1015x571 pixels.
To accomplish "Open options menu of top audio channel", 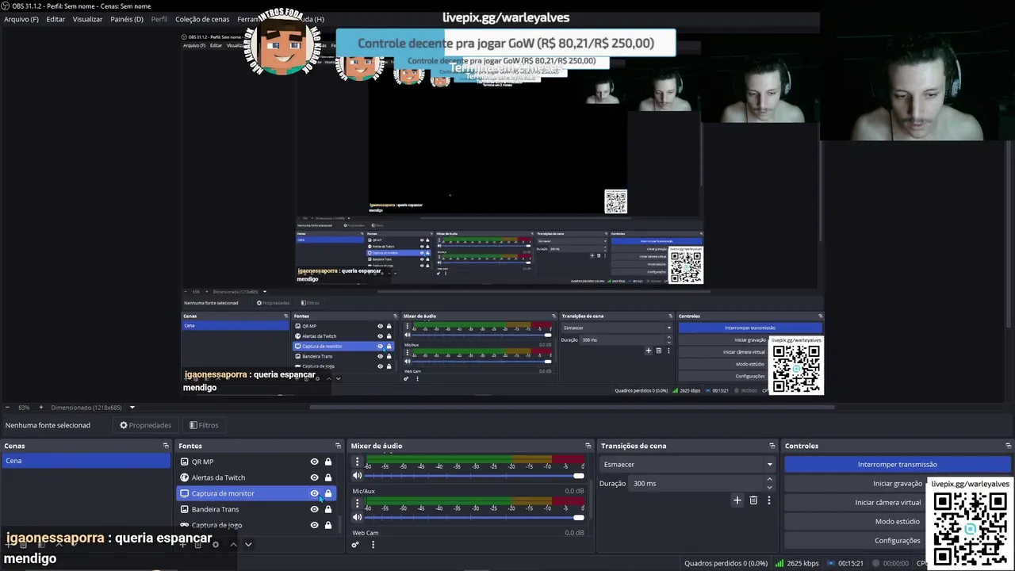I will coord(357,462).
